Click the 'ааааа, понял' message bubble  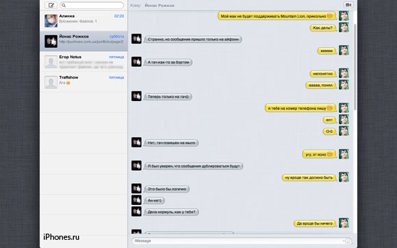[x=320, y=85]
